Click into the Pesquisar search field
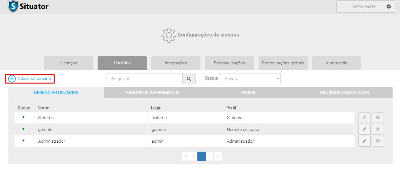The image size is (400, 177). pyautogui.click(x=144, y=79)
